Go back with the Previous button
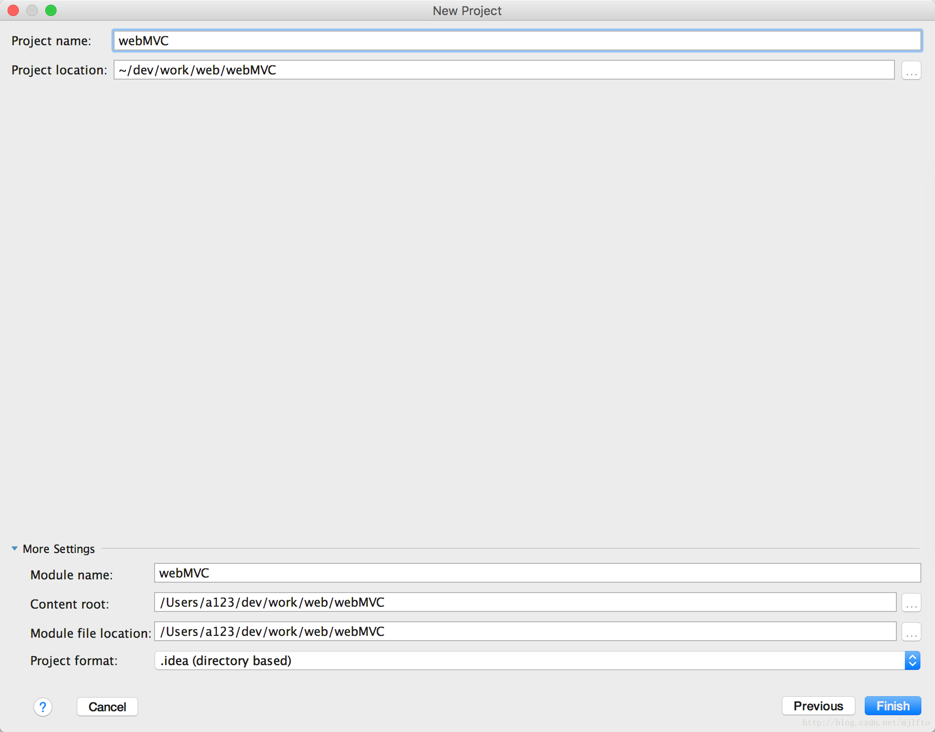The image size is (935, 732). tap(818, 706)
